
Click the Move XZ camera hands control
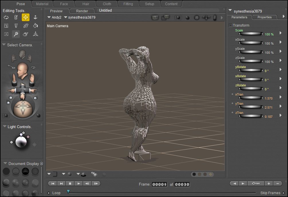22,91
